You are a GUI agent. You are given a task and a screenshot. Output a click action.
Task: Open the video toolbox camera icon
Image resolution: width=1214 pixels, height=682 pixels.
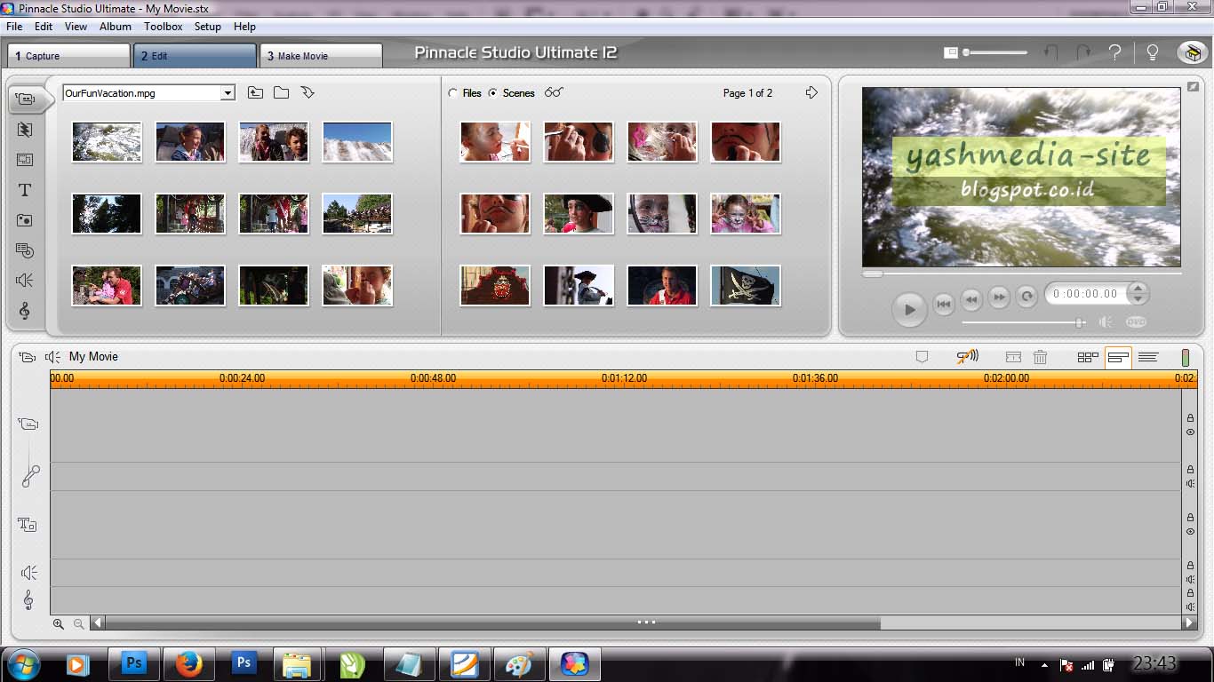(x=28, y=357)
